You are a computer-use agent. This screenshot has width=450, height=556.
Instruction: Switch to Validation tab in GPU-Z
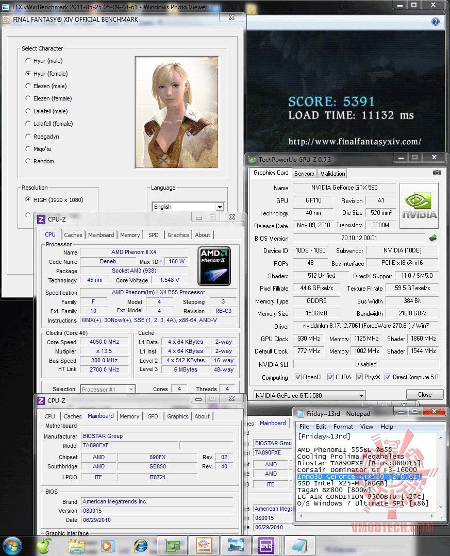point(332,173)
